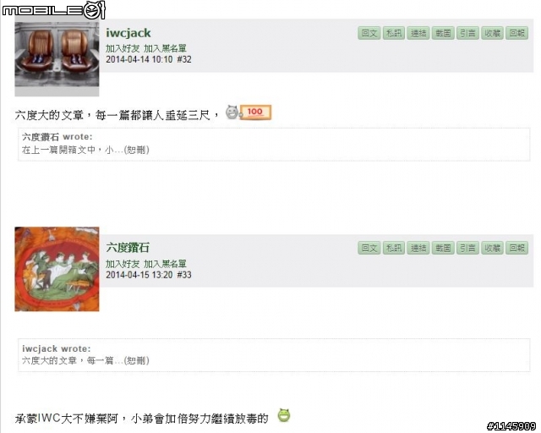Screen dimensions: 541x433
Task: Click 收藏 button on post #32
Action: point(492,33)
